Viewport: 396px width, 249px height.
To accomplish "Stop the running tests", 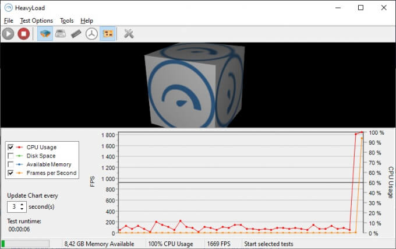I will pyautogui.click(x=24, y=34).
